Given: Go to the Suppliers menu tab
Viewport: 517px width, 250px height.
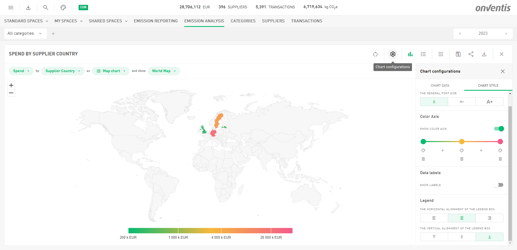Looking at the screenshot, I should (273, 21).
